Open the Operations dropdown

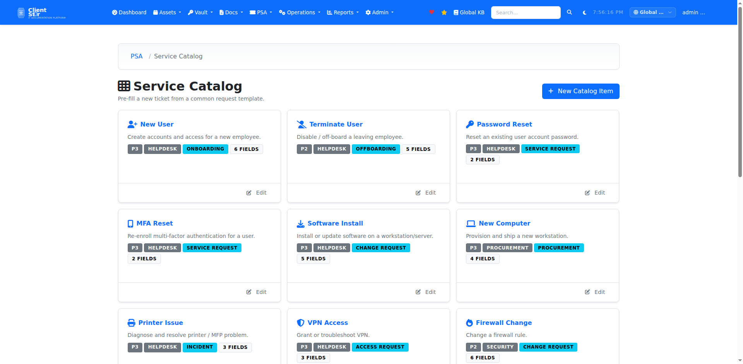(300, 12)
